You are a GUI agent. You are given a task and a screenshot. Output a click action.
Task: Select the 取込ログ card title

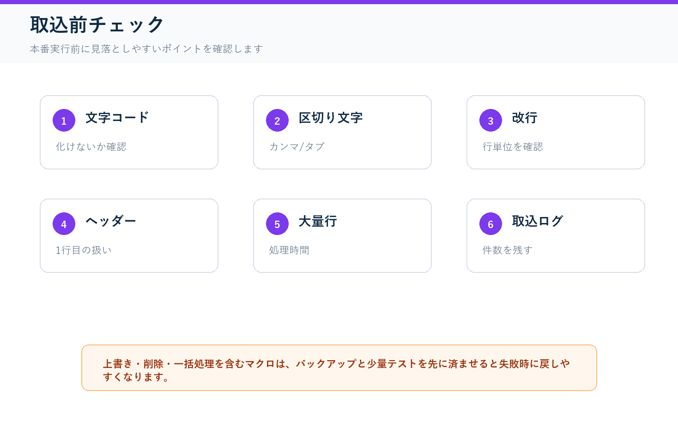[x=538, y=221]
